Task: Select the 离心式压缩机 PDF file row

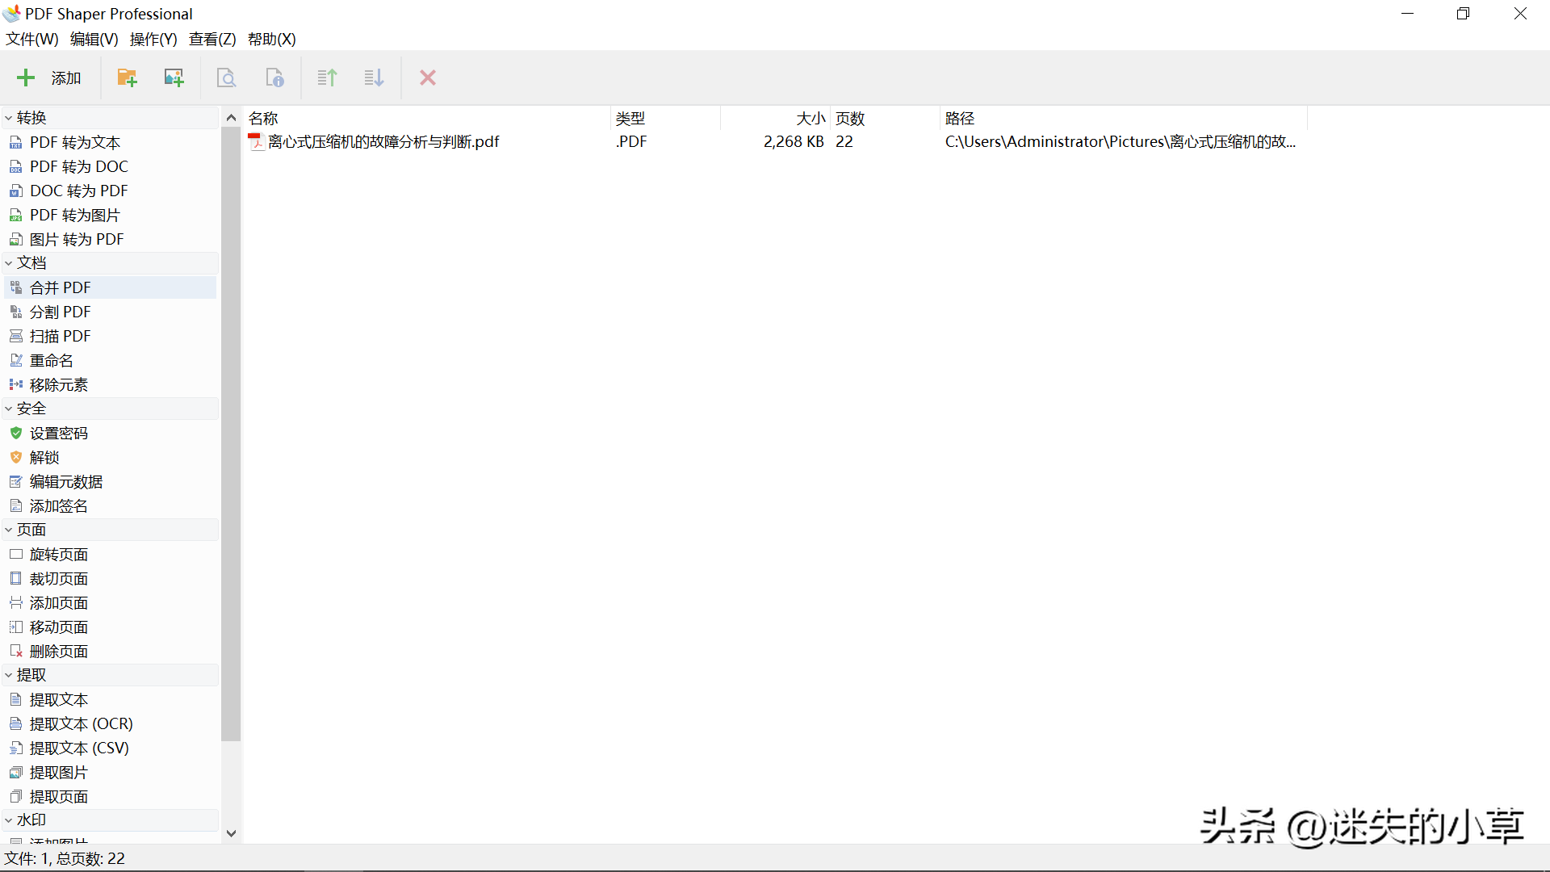Action: pos(775,142)
